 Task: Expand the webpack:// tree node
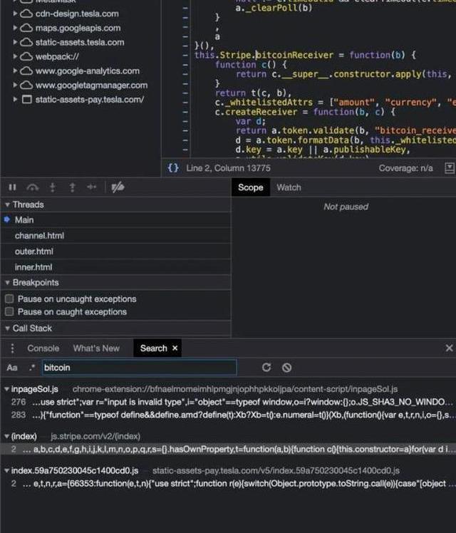(16, 56)
